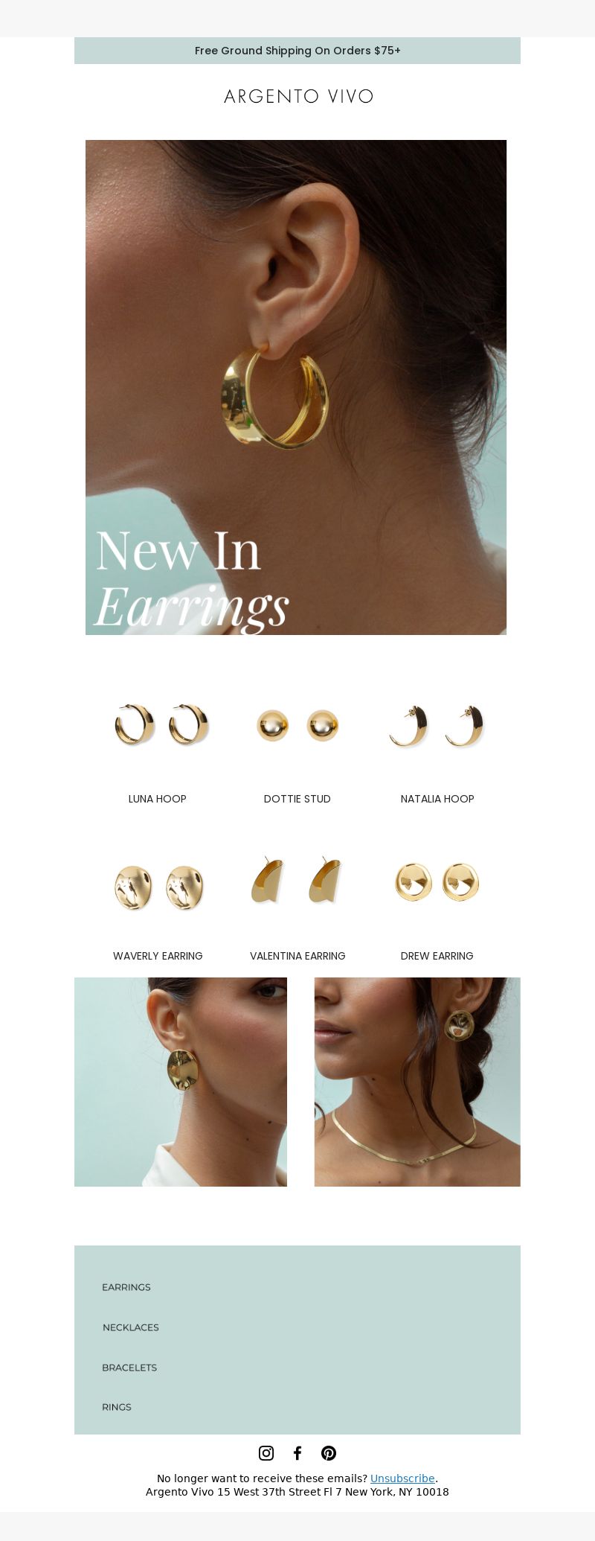Image resolution: width=595 pixels, height=1541 pixels.
Task: Select the Natalia Hoop earrings image
Action: coord(437,726)
